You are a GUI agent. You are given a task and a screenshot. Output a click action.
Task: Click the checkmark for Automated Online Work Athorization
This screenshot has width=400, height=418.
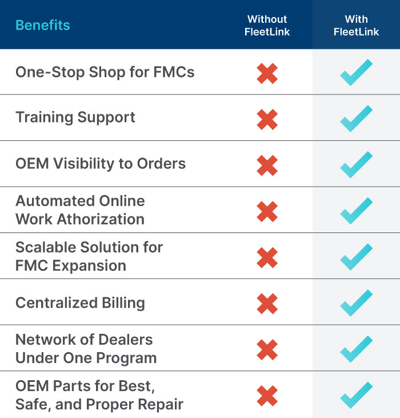[x=356, y=211]
